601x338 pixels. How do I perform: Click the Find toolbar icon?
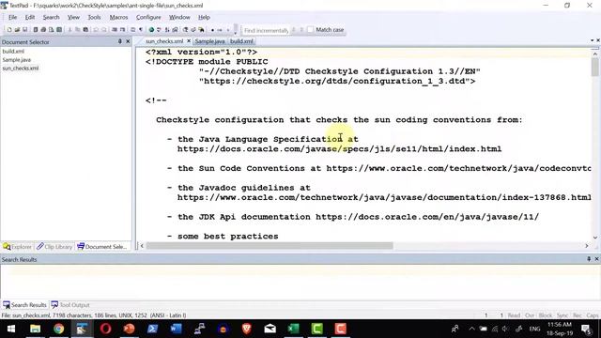pyautogui.click(x=185, y=29)
